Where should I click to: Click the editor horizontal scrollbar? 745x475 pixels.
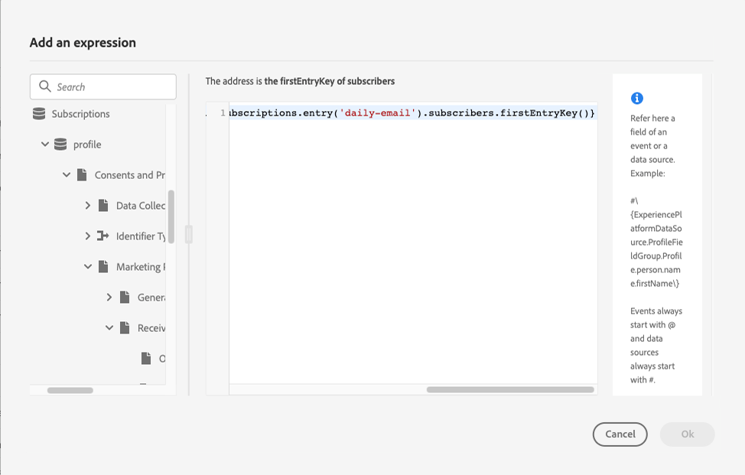[x=510, y=389]
